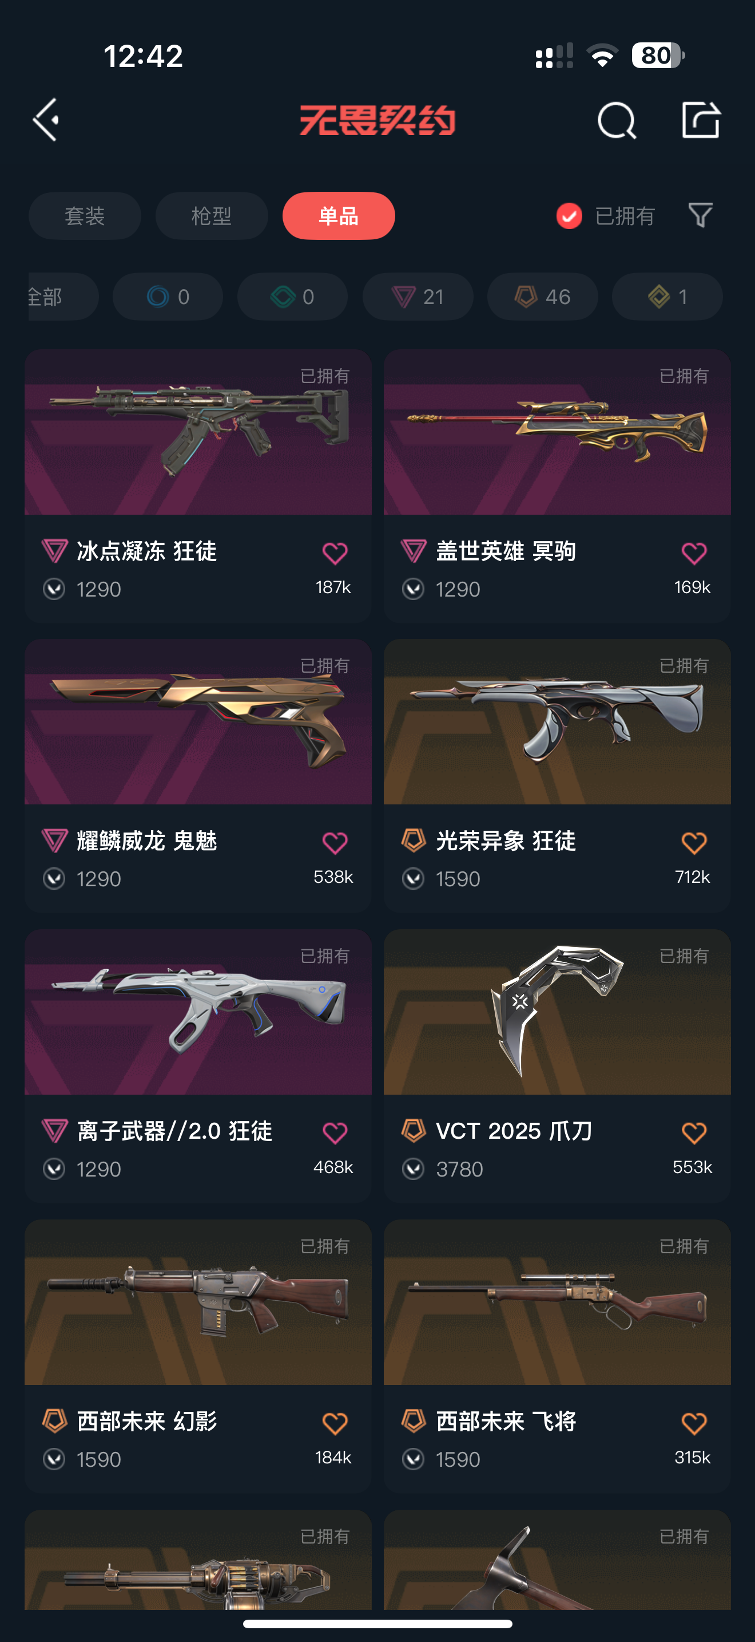Favorite 冰点凝冻 狂徒 with heart icon

point(335,552)
